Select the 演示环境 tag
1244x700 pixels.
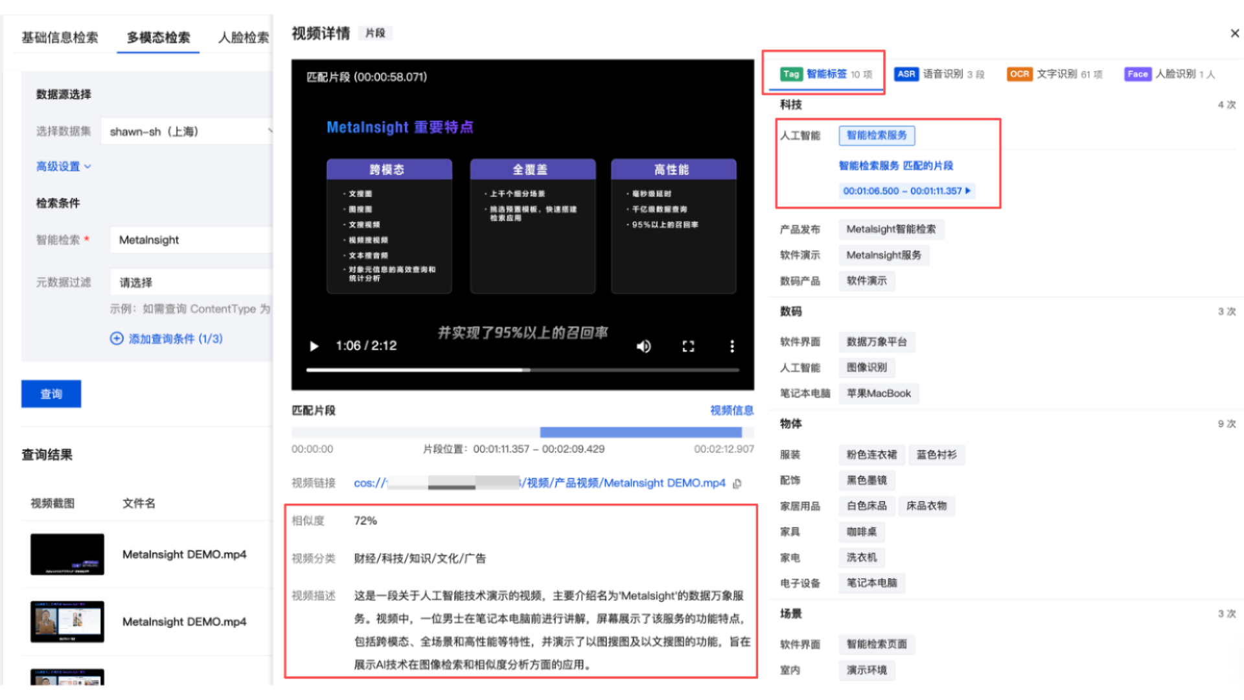pos(867,670)
